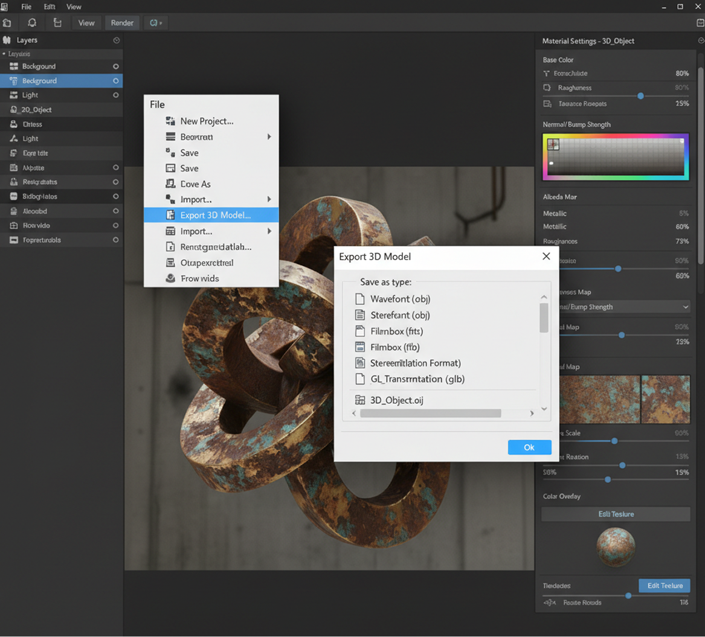Toggle visibility of Rowvido layer
The height and width of the screenshot is (637, 705).
(115, 226)
